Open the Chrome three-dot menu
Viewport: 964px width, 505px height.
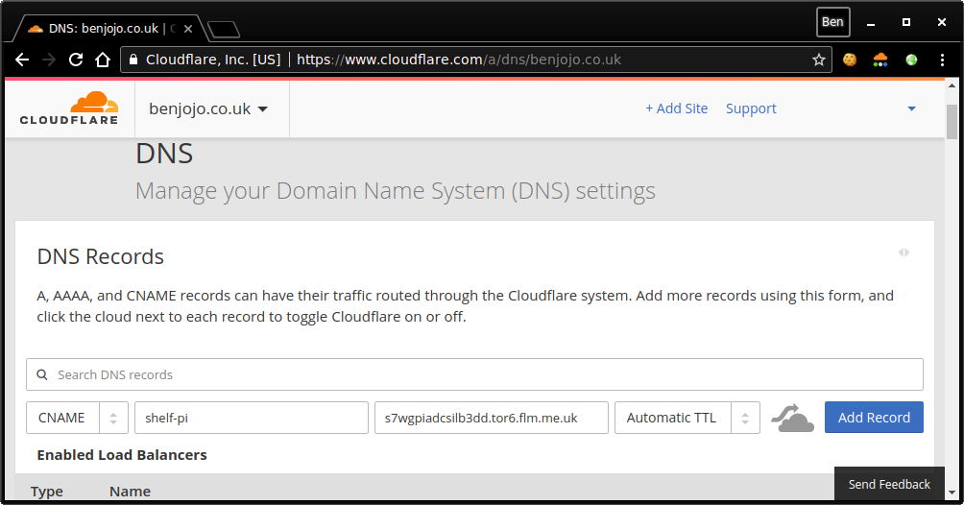click(942, 60)
